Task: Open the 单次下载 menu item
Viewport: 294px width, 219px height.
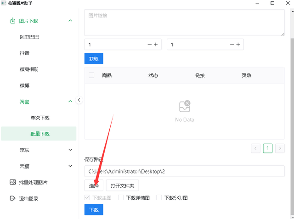Action: pos(40,118)
